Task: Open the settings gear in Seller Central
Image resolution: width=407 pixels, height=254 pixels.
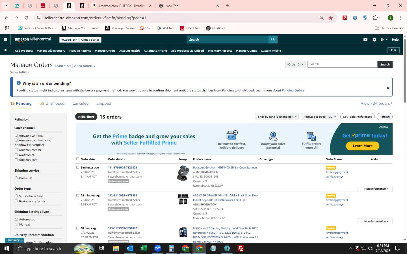Action: tap(374, 40)
